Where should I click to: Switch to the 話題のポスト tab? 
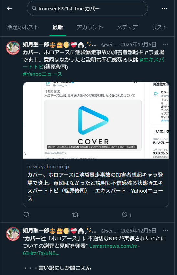[x=23, y=27]
